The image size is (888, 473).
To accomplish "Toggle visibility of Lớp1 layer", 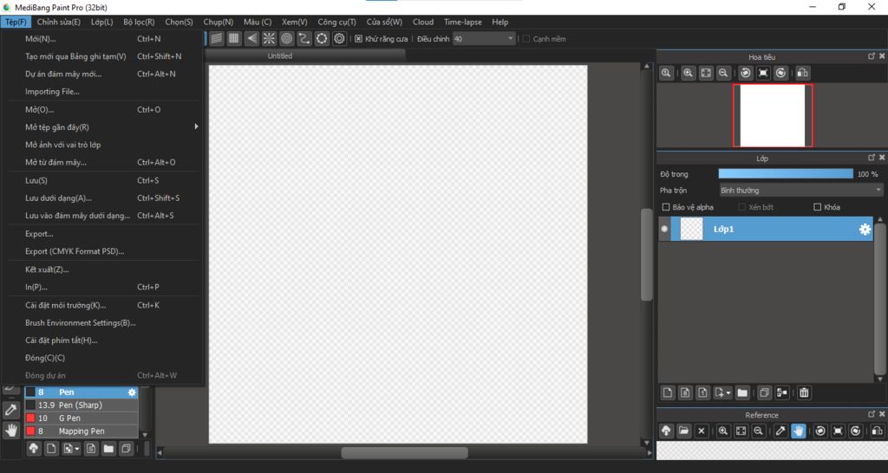I will tap(664, 230).
